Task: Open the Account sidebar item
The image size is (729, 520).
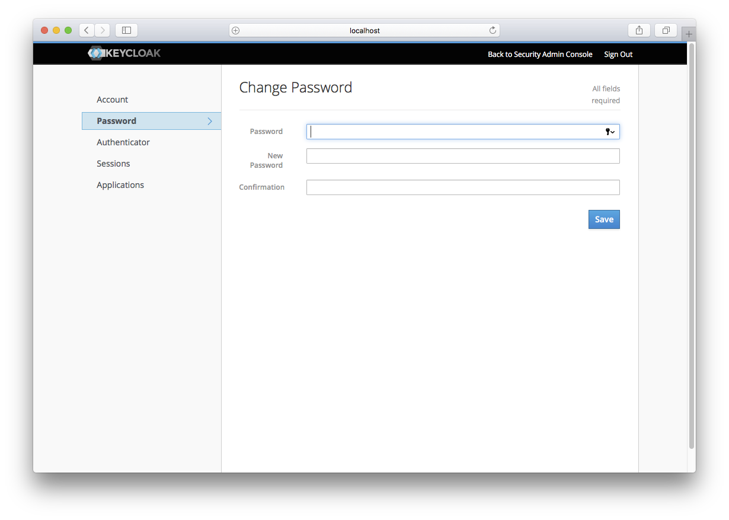Action: (113, 100)
